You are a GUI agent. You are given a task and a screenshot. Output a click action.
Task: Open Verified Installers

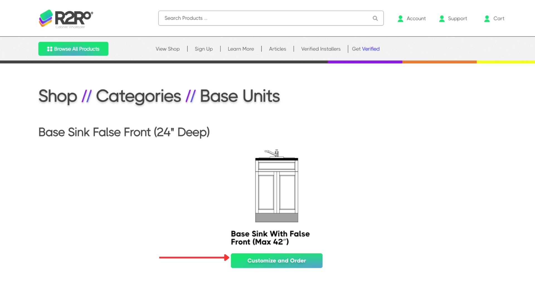pyautogui.click(x=321, y=49)
